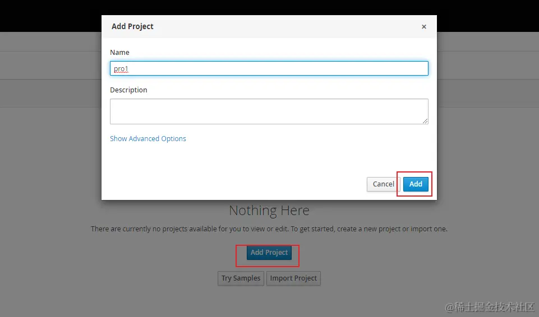Click the Description text area

(269, 111)
